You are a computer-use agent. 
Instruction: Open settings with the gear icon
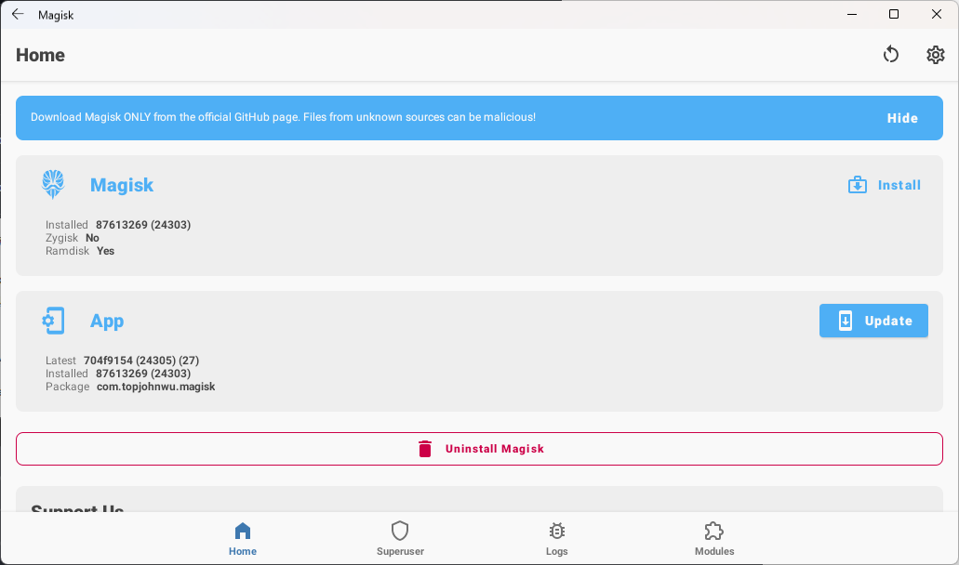tap(935, 54)
